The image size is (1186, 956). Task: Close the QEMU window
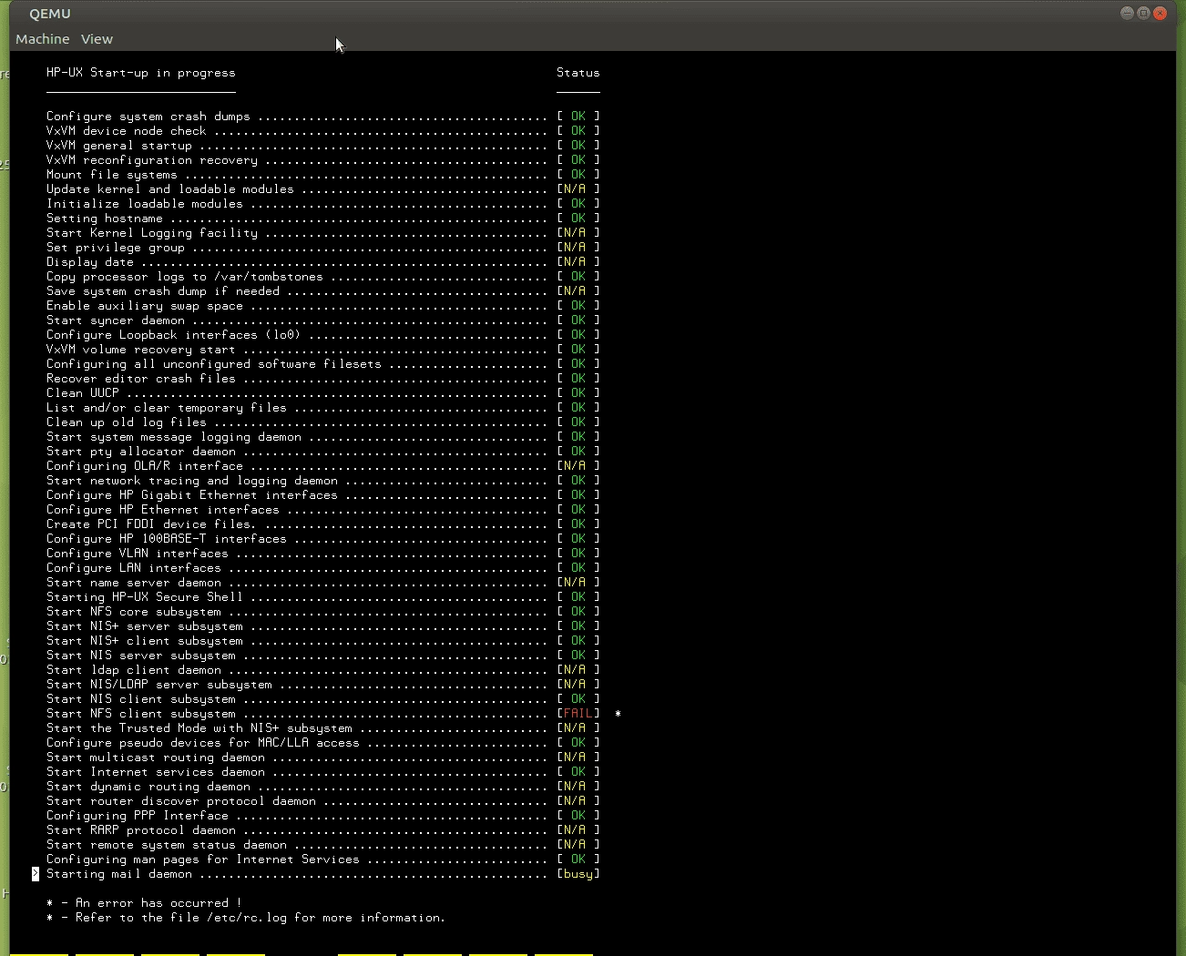[1160, 13]
